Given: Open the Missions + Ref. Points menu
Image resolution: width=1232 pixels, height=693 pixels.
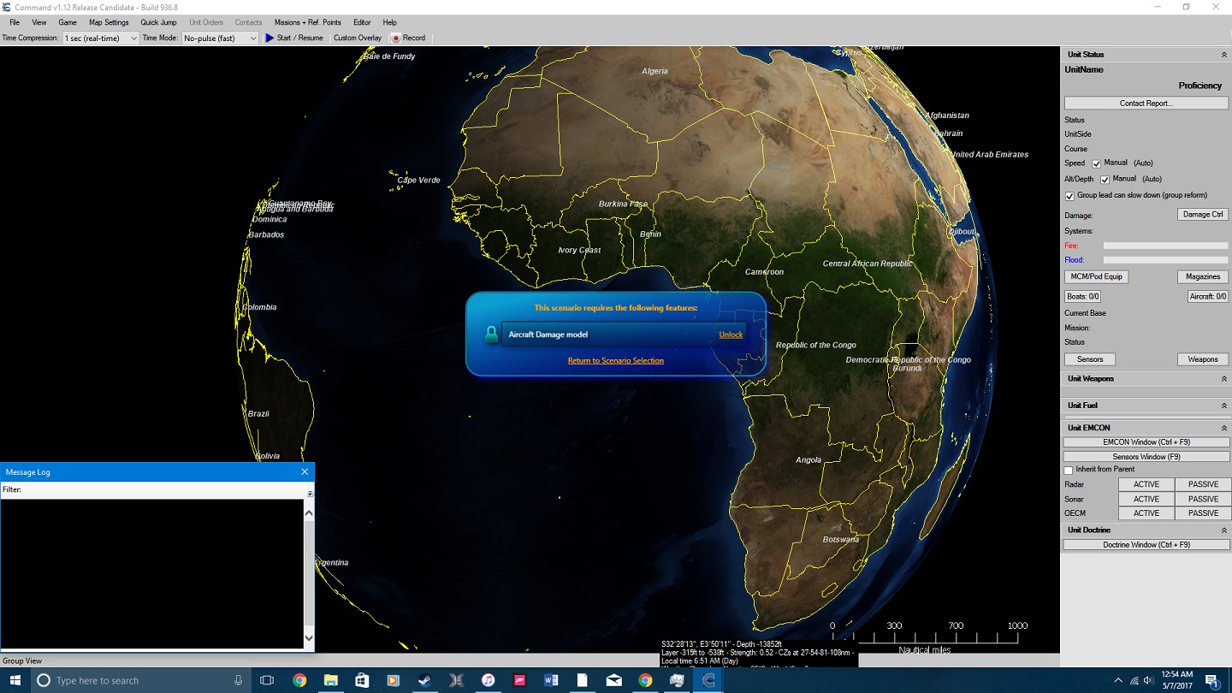Looking at the screenshot, I should coord(307,22).
